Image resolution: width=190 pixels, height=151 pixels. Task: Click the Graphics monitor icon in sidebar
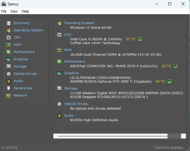(9, 59)
